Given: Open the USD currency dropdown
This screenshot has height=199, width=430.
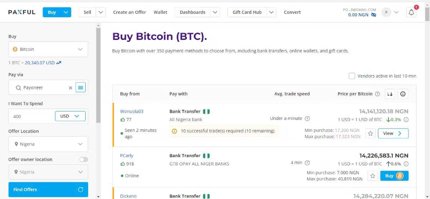Looking at the screenshot, I should tap(70, 116).
